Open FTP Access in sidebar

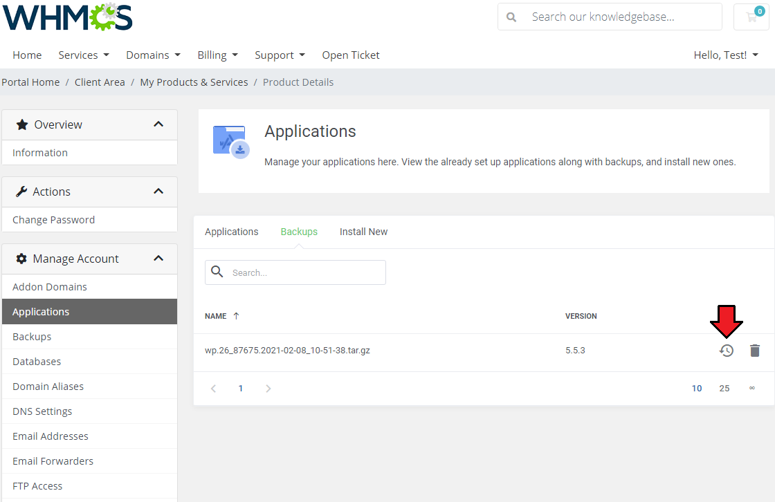point(89,486)
